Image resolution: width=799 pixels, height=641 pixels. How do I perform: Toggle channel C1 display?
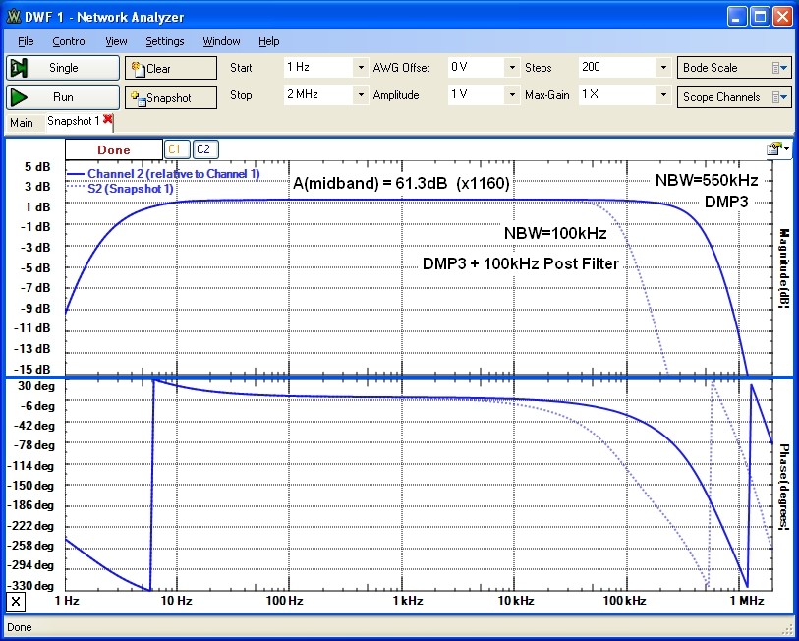tap(175, 148)
